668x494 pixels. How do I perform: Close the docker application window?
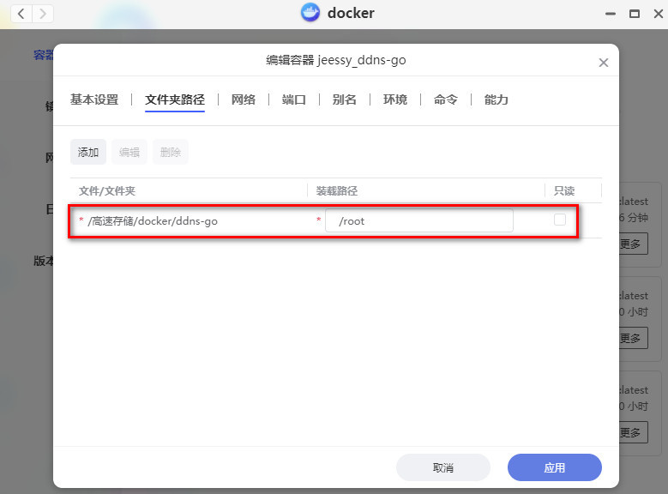656,14
